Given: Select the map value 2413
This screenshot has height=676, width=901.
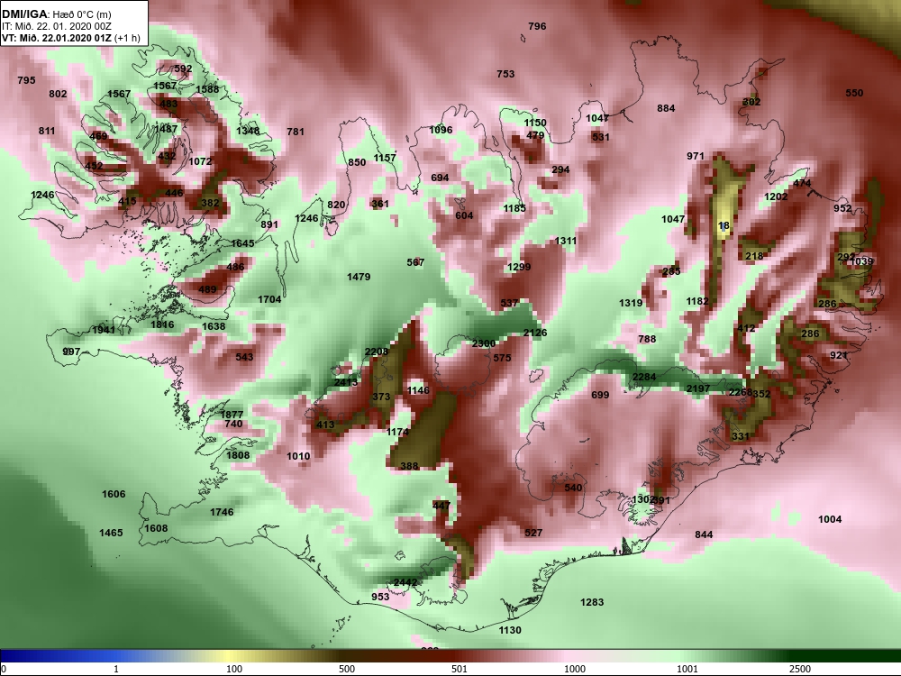Looking at the screenshot, I should tap(346, 383).
